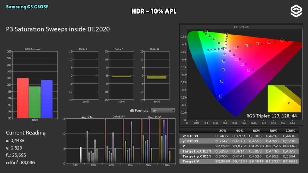Click the Target x:CIE31 table row
This screenshot has width=308, height=173.
click(239, 151)
